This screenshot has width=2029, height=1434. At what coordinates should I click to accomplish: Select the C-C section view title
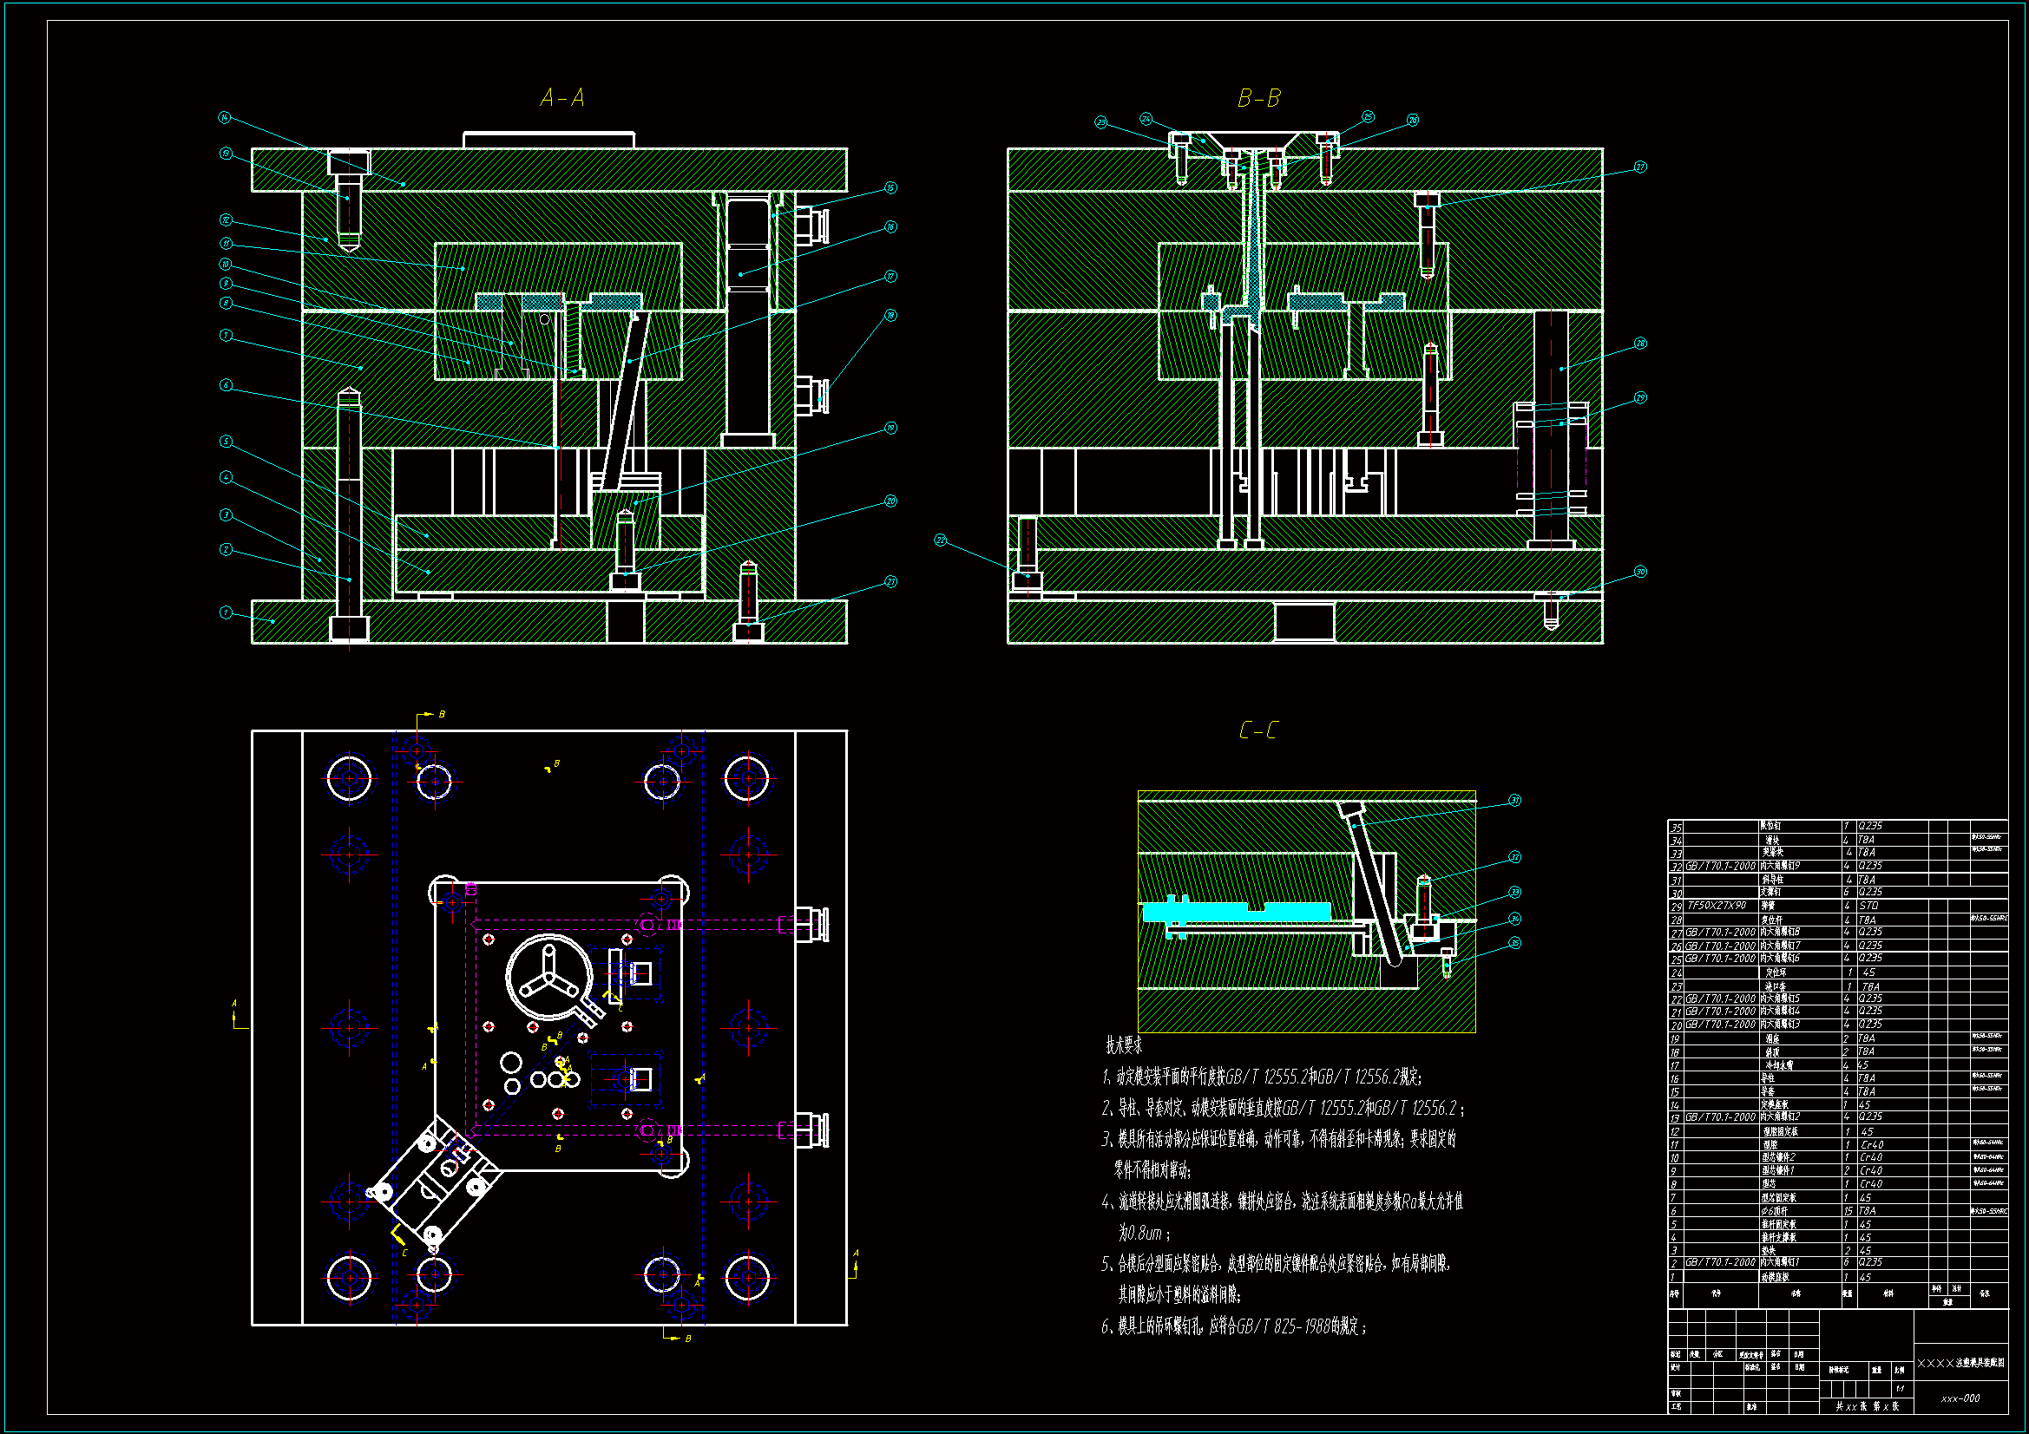pos(1258,730)
